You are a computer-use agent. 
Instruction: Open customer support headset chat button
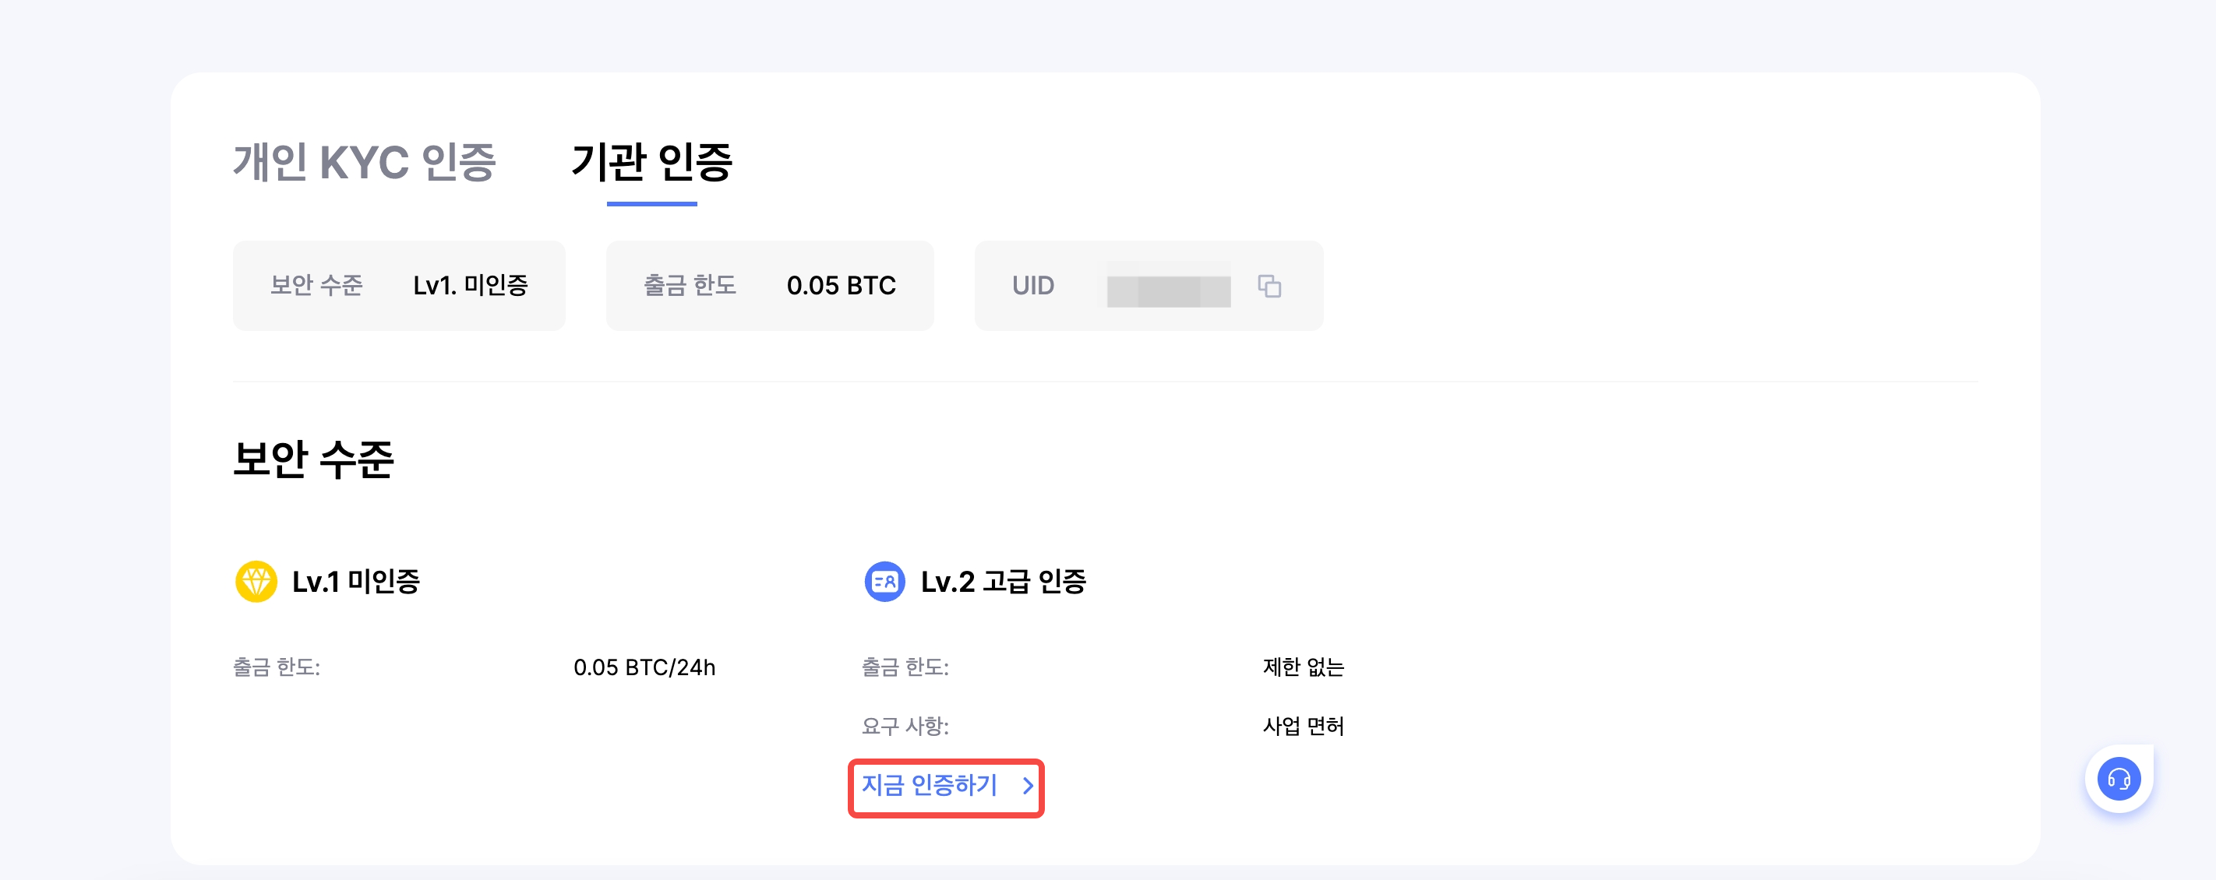[2118, 779]
